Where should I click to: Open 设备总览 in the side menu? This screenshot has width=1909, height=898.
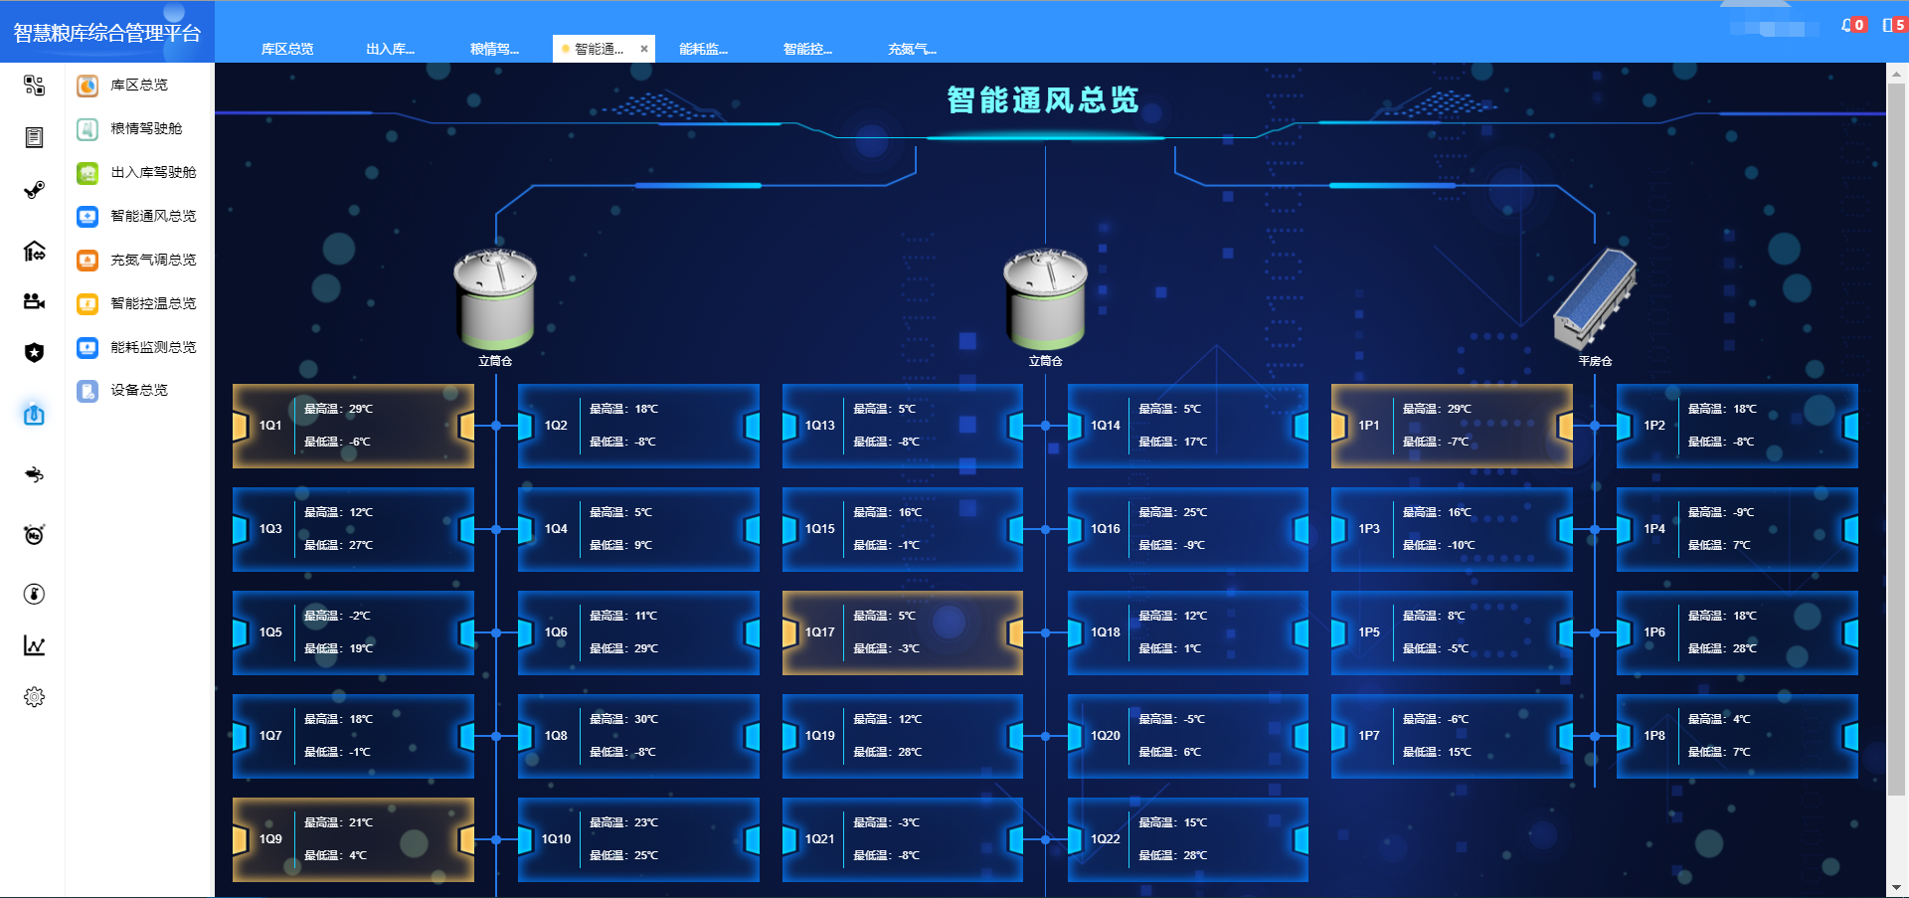click(138, 390)
